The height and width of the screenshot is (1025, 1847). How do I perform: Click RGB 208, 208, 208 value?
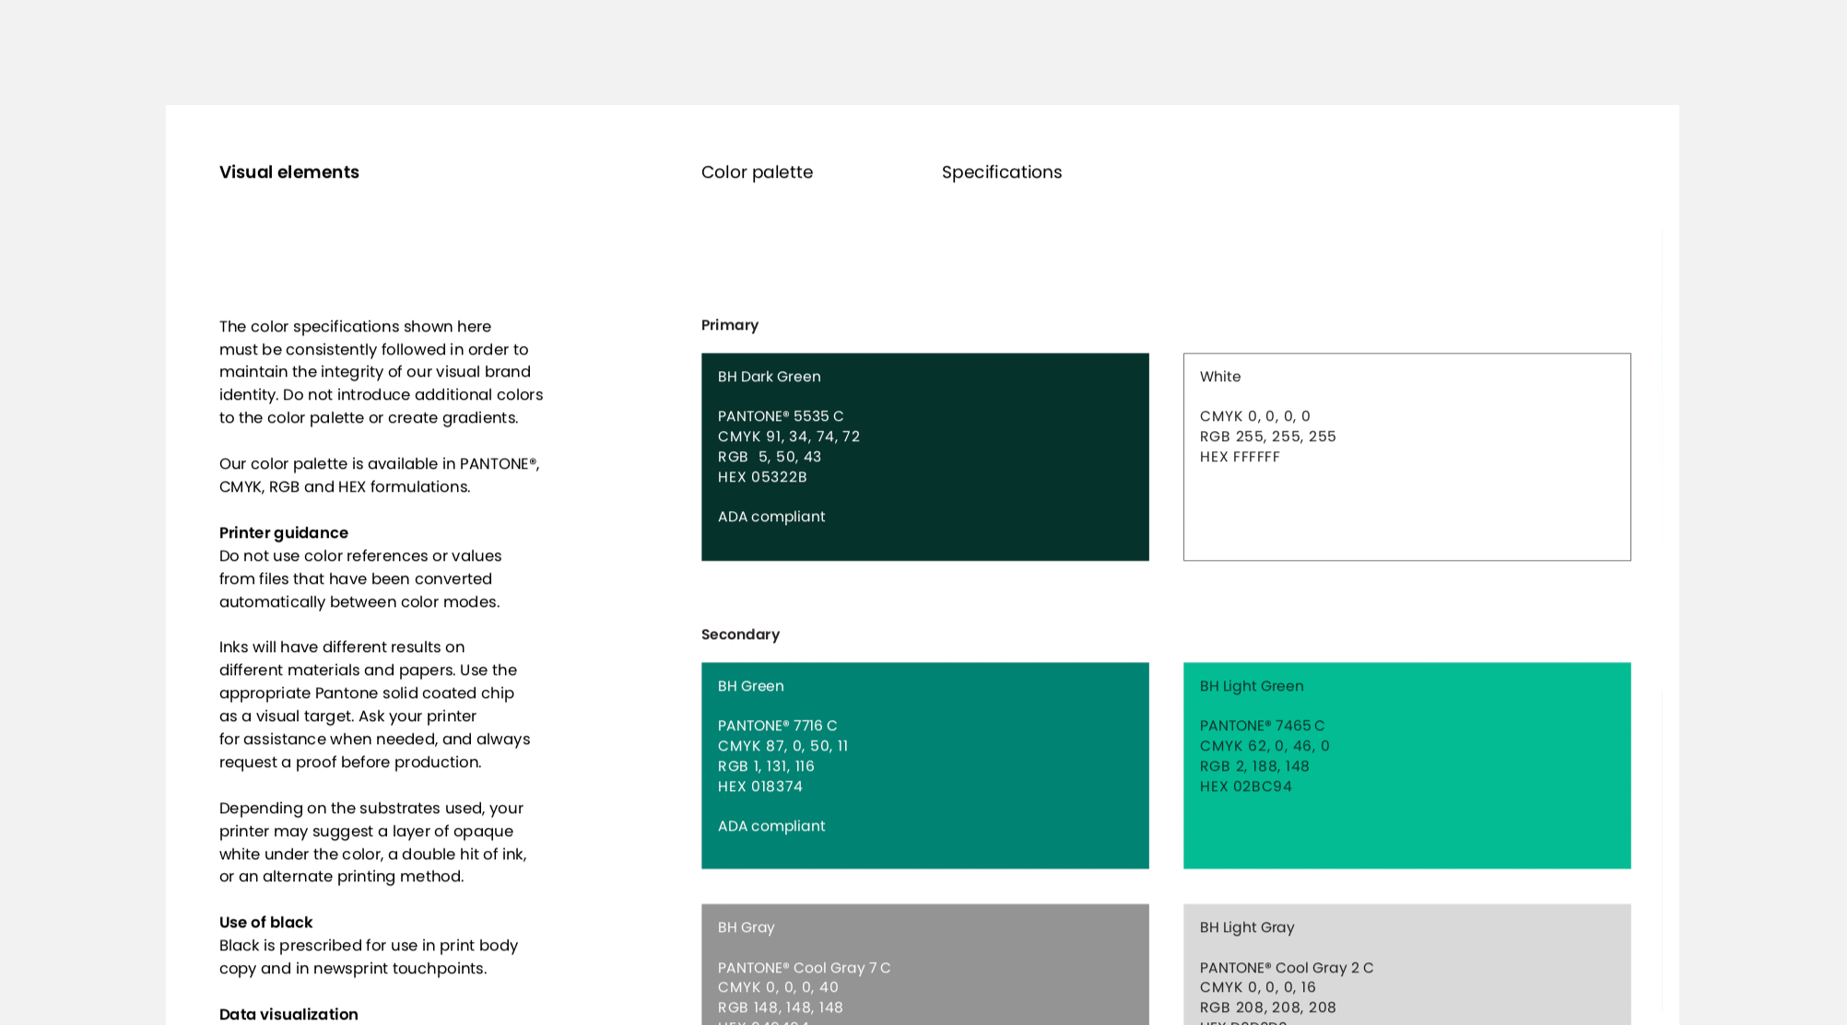pyautogui.click(x=1268, y=1008)
